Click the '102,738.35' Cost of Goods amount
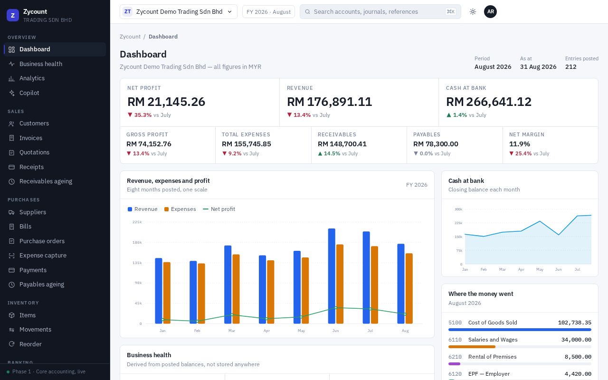Viewport: 608px width, 380px height. coord(575,323)
